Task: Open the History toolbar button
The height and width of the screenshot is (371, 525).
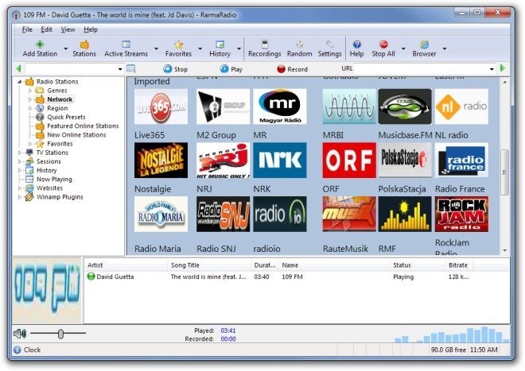Action: pyautogui.click(x=220, y=48)
